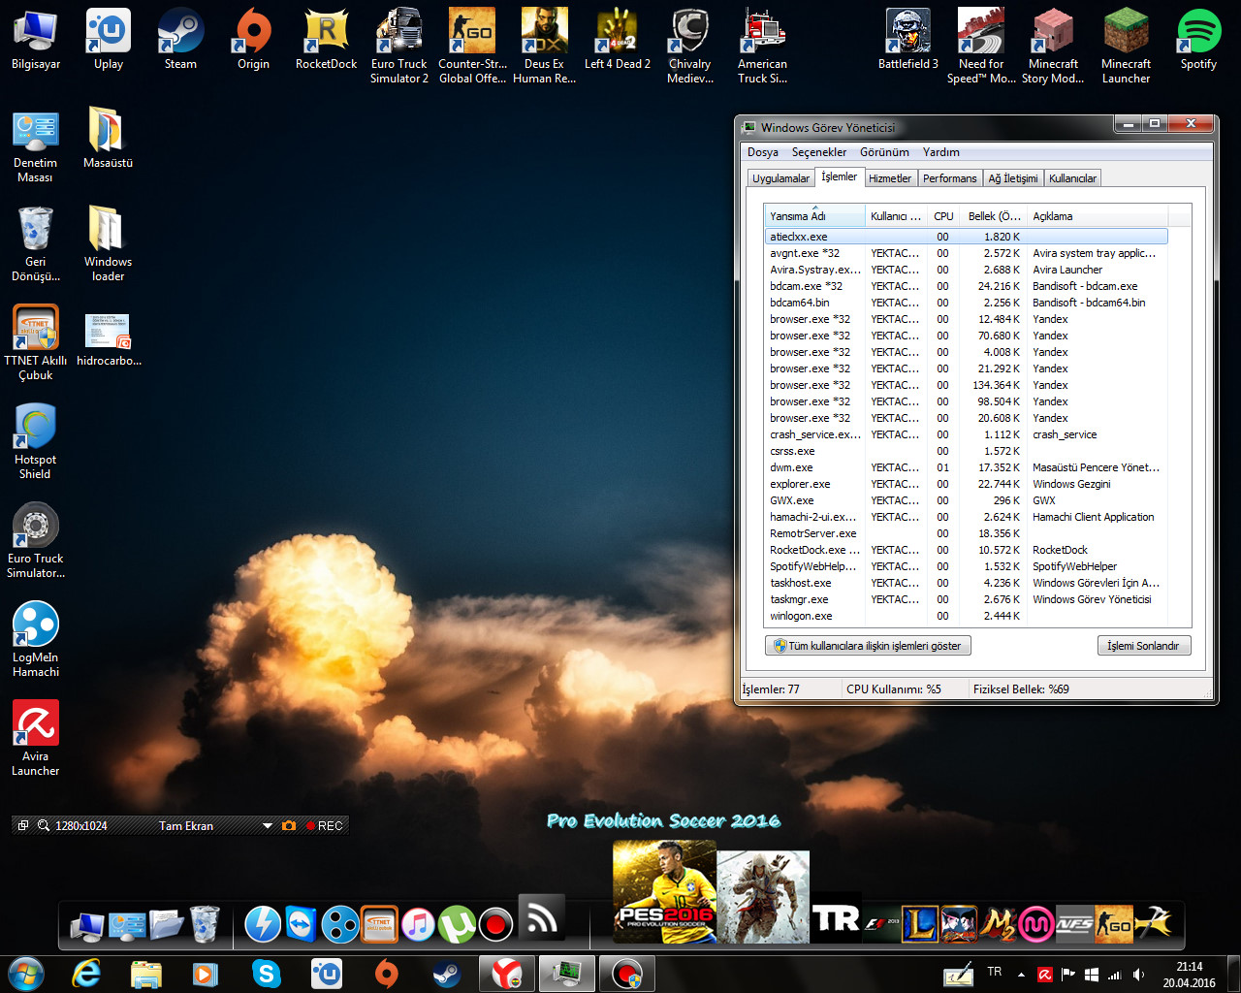This screenshot has height=993, width=1241.
Task: Click Tüm kullanıcılara ilişkin işlemleri göster
Action: (x=868, y=645)
